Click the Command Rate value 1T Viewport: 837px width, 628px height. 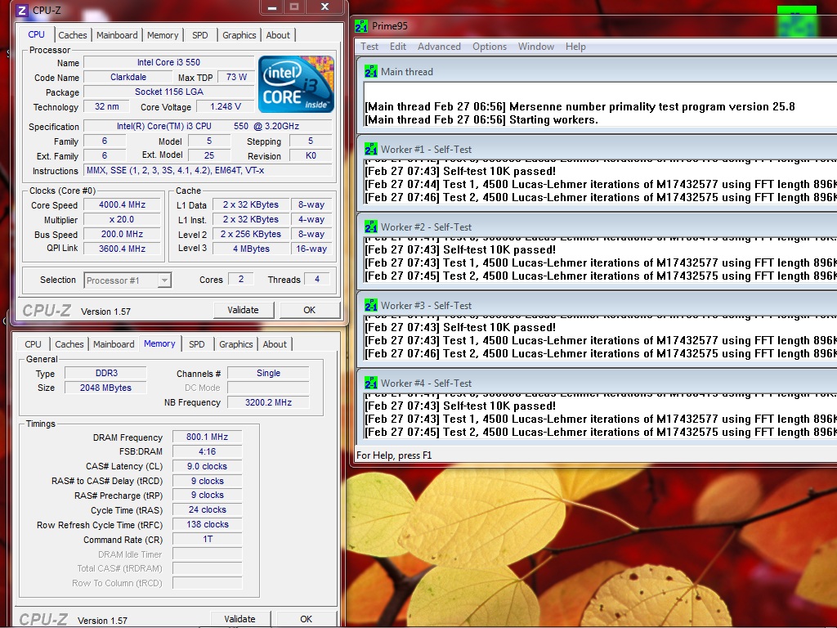(207, 540)
